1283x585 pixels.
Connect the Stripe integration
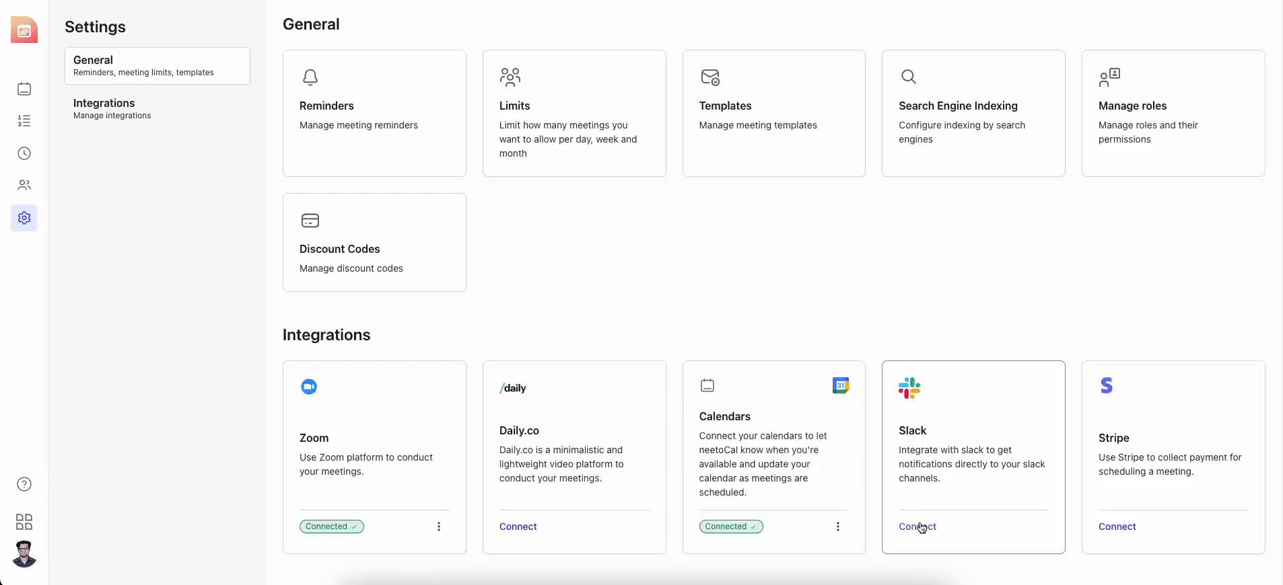click(1117, 526)
